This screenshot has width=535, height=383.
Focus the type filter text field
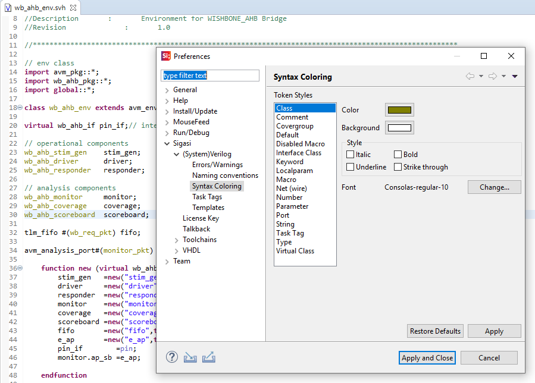[210, 76]
